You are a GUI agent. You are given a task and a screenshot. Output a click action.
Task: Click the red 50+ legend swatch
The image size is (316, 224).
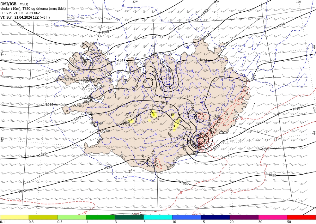[301, 217]
